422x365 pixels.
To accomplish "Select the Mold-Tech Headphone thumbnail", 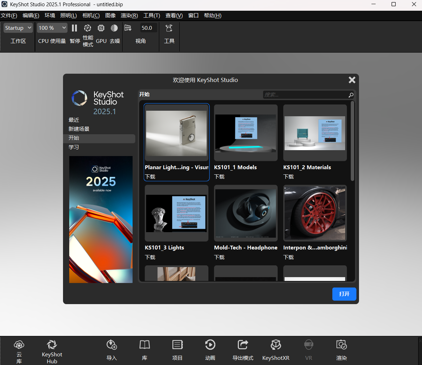I will click(x=246, y=213).
